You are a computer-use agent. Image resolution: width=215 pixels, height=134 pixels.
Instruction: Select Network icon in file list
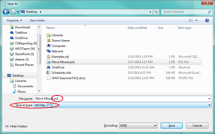[x=49, y=51]
